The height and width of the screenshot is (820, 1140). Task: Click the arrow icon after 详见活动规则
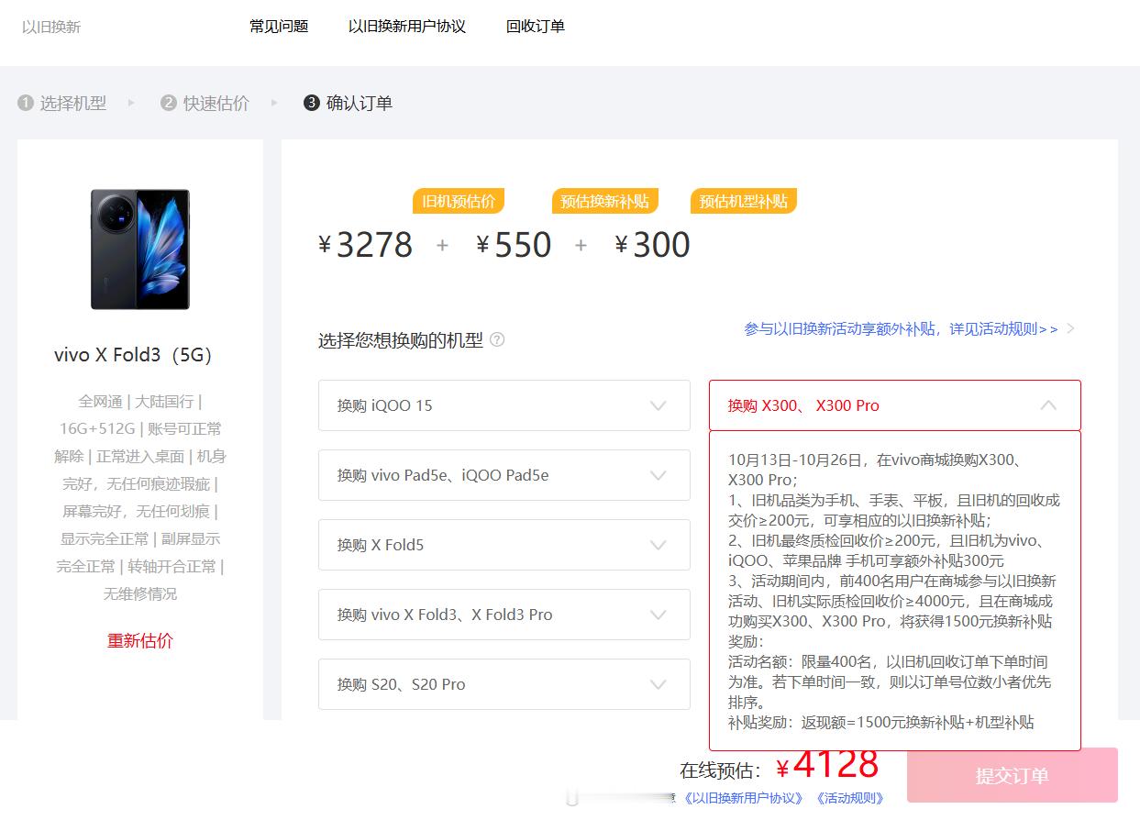[x=1069, y=327]
